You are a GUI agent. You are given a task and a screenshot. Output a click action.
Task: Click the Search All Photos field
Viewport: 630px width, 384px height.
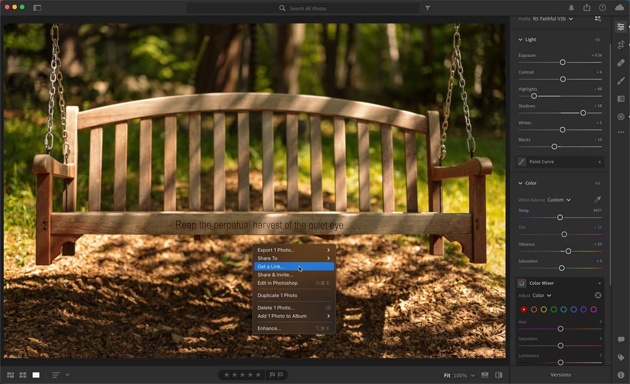pyautogui.click(x=304, y=8)
